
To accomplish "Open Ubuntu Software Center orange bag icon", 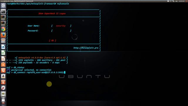I will pyautogui.click(x=3, y=64).
